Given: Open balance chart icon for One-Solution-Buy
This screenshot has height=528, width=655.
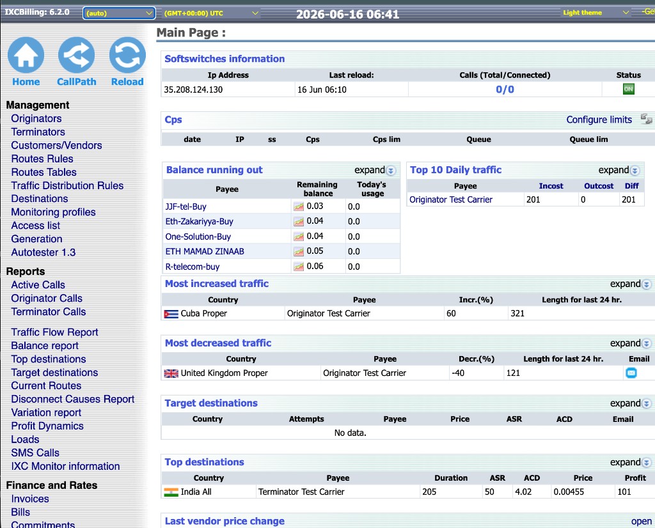Looking at the screenshot, I should click(299, 237).
